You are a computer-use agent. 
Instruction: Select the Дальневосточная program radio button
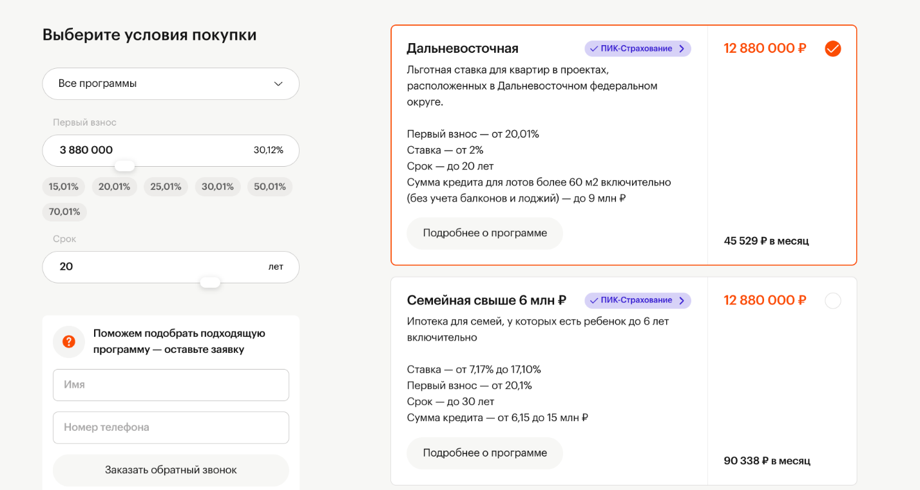click(x=833, y=49)
